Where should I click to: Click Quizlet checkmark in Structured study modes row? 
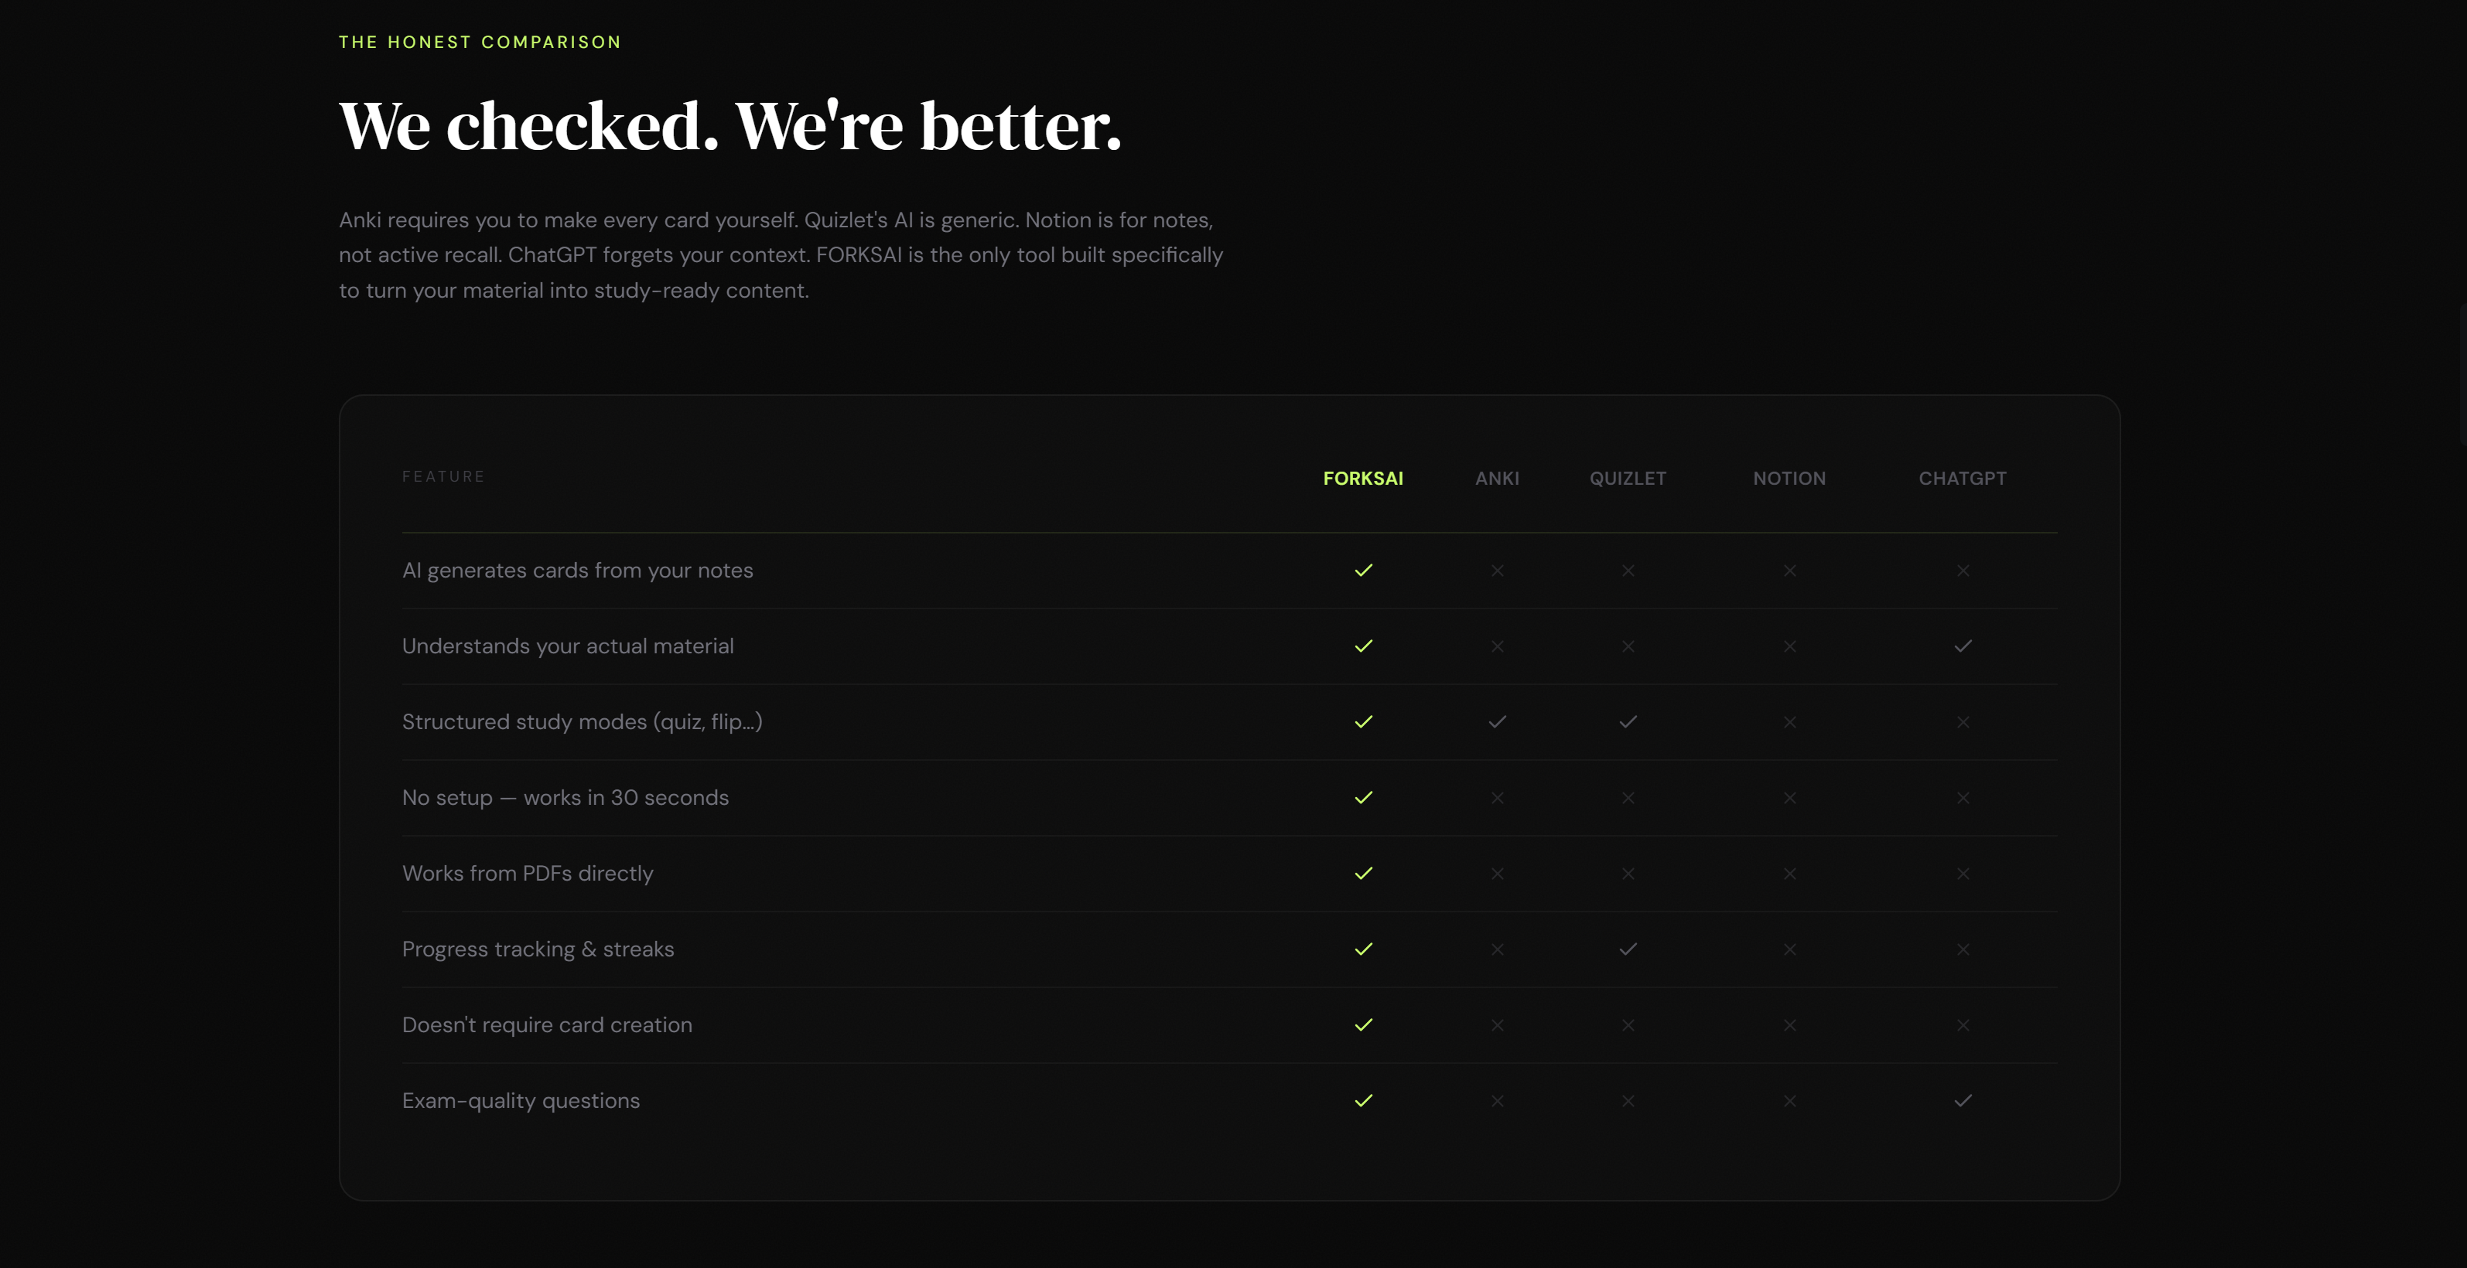tap(1627, 721)
